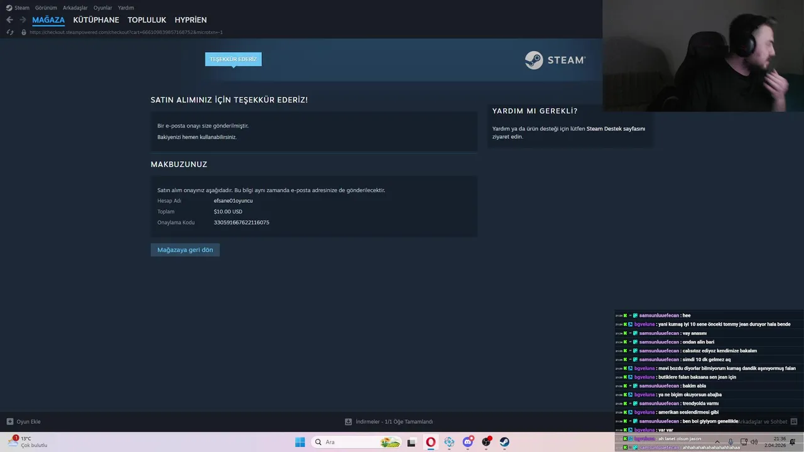Screen dimensions: 804x452
Task: Open the weather widget showing 13°C
Action: pos(28,442)
